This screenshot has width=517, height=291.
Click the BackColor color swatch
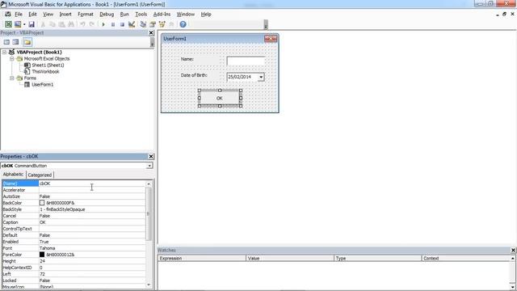coord(42,203)
